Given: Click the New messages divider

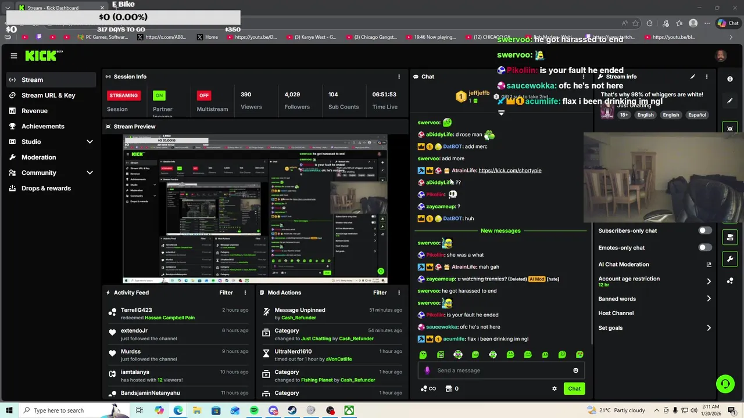Looking at the screenshot, I should [x=500, y=231].
